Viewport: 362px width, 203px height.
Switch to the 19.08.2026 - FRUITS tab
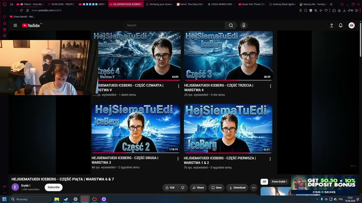coord(61,4)
